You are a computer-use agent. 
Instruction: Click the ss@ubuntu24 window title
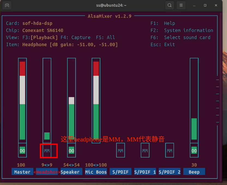point(111,5)
